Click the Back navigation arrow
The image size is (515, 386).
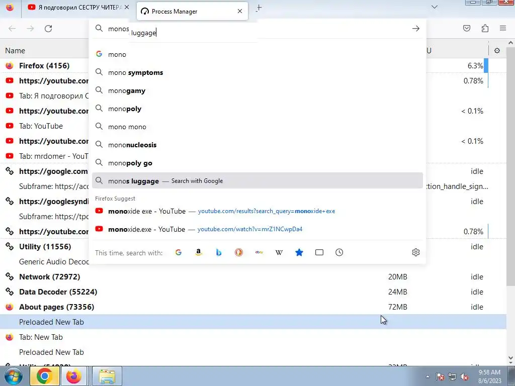click(x=12, y=29)
